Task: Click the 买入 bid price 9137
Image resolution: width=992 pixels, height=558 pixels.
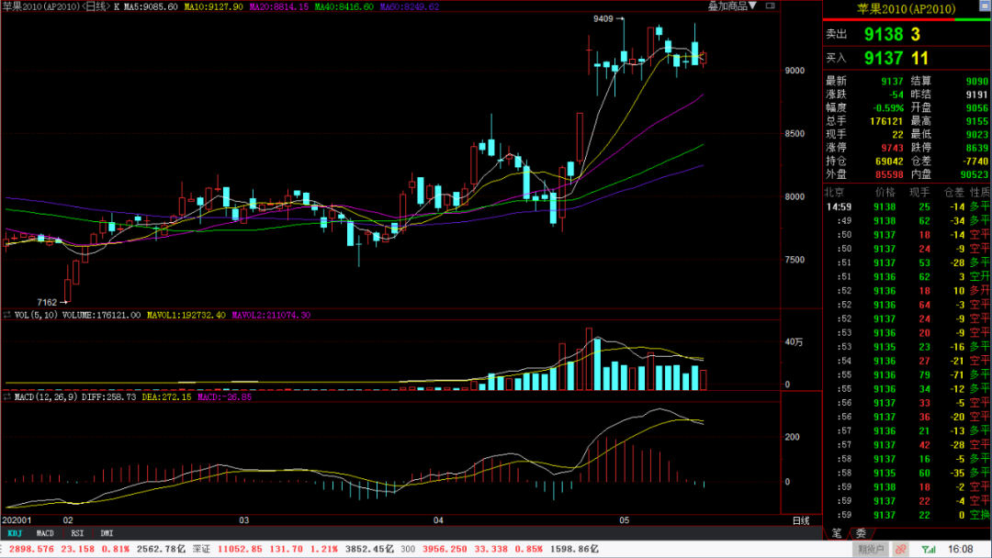Action: 884,58
